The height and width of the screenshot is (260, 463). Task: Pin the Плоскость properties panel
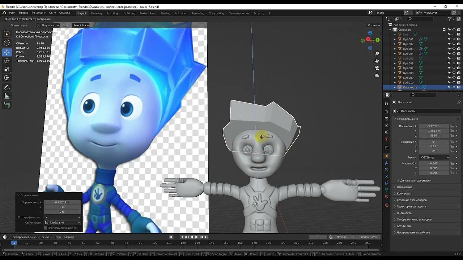tap(459, 103)
